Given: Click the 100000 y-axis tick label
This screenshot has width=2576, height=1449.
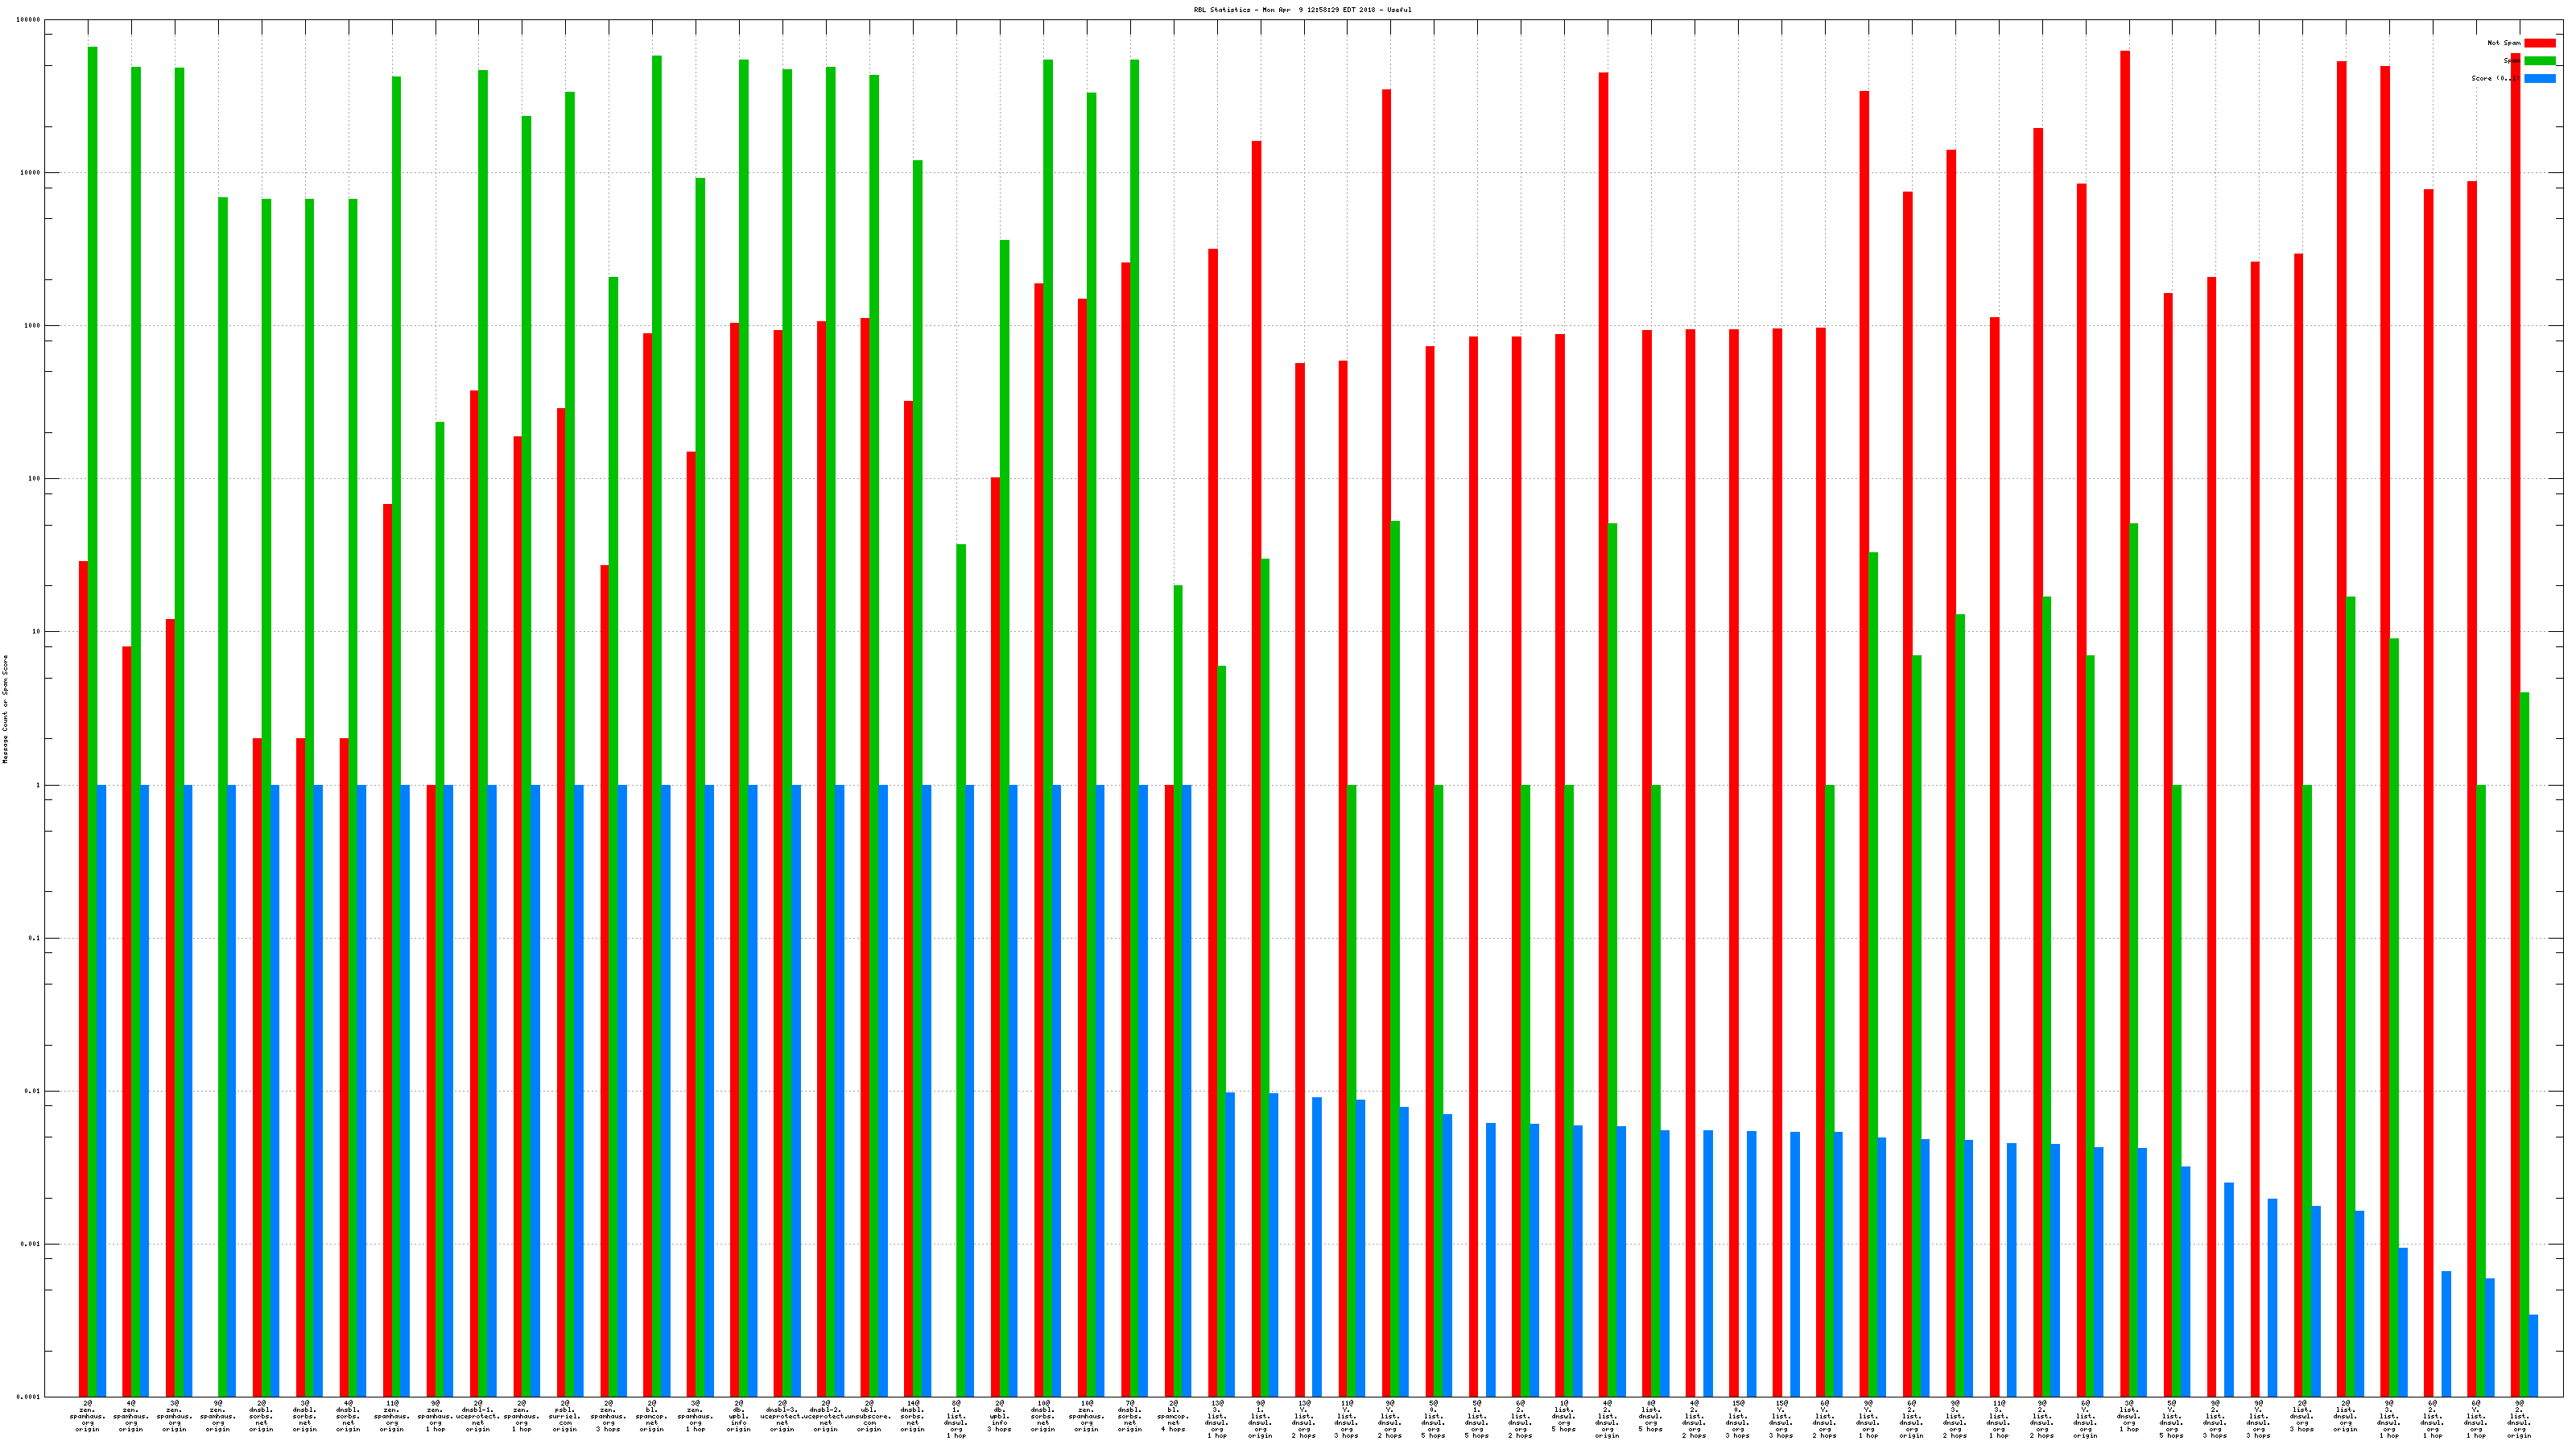Looking at the screenshot, I should pos(30,20).
